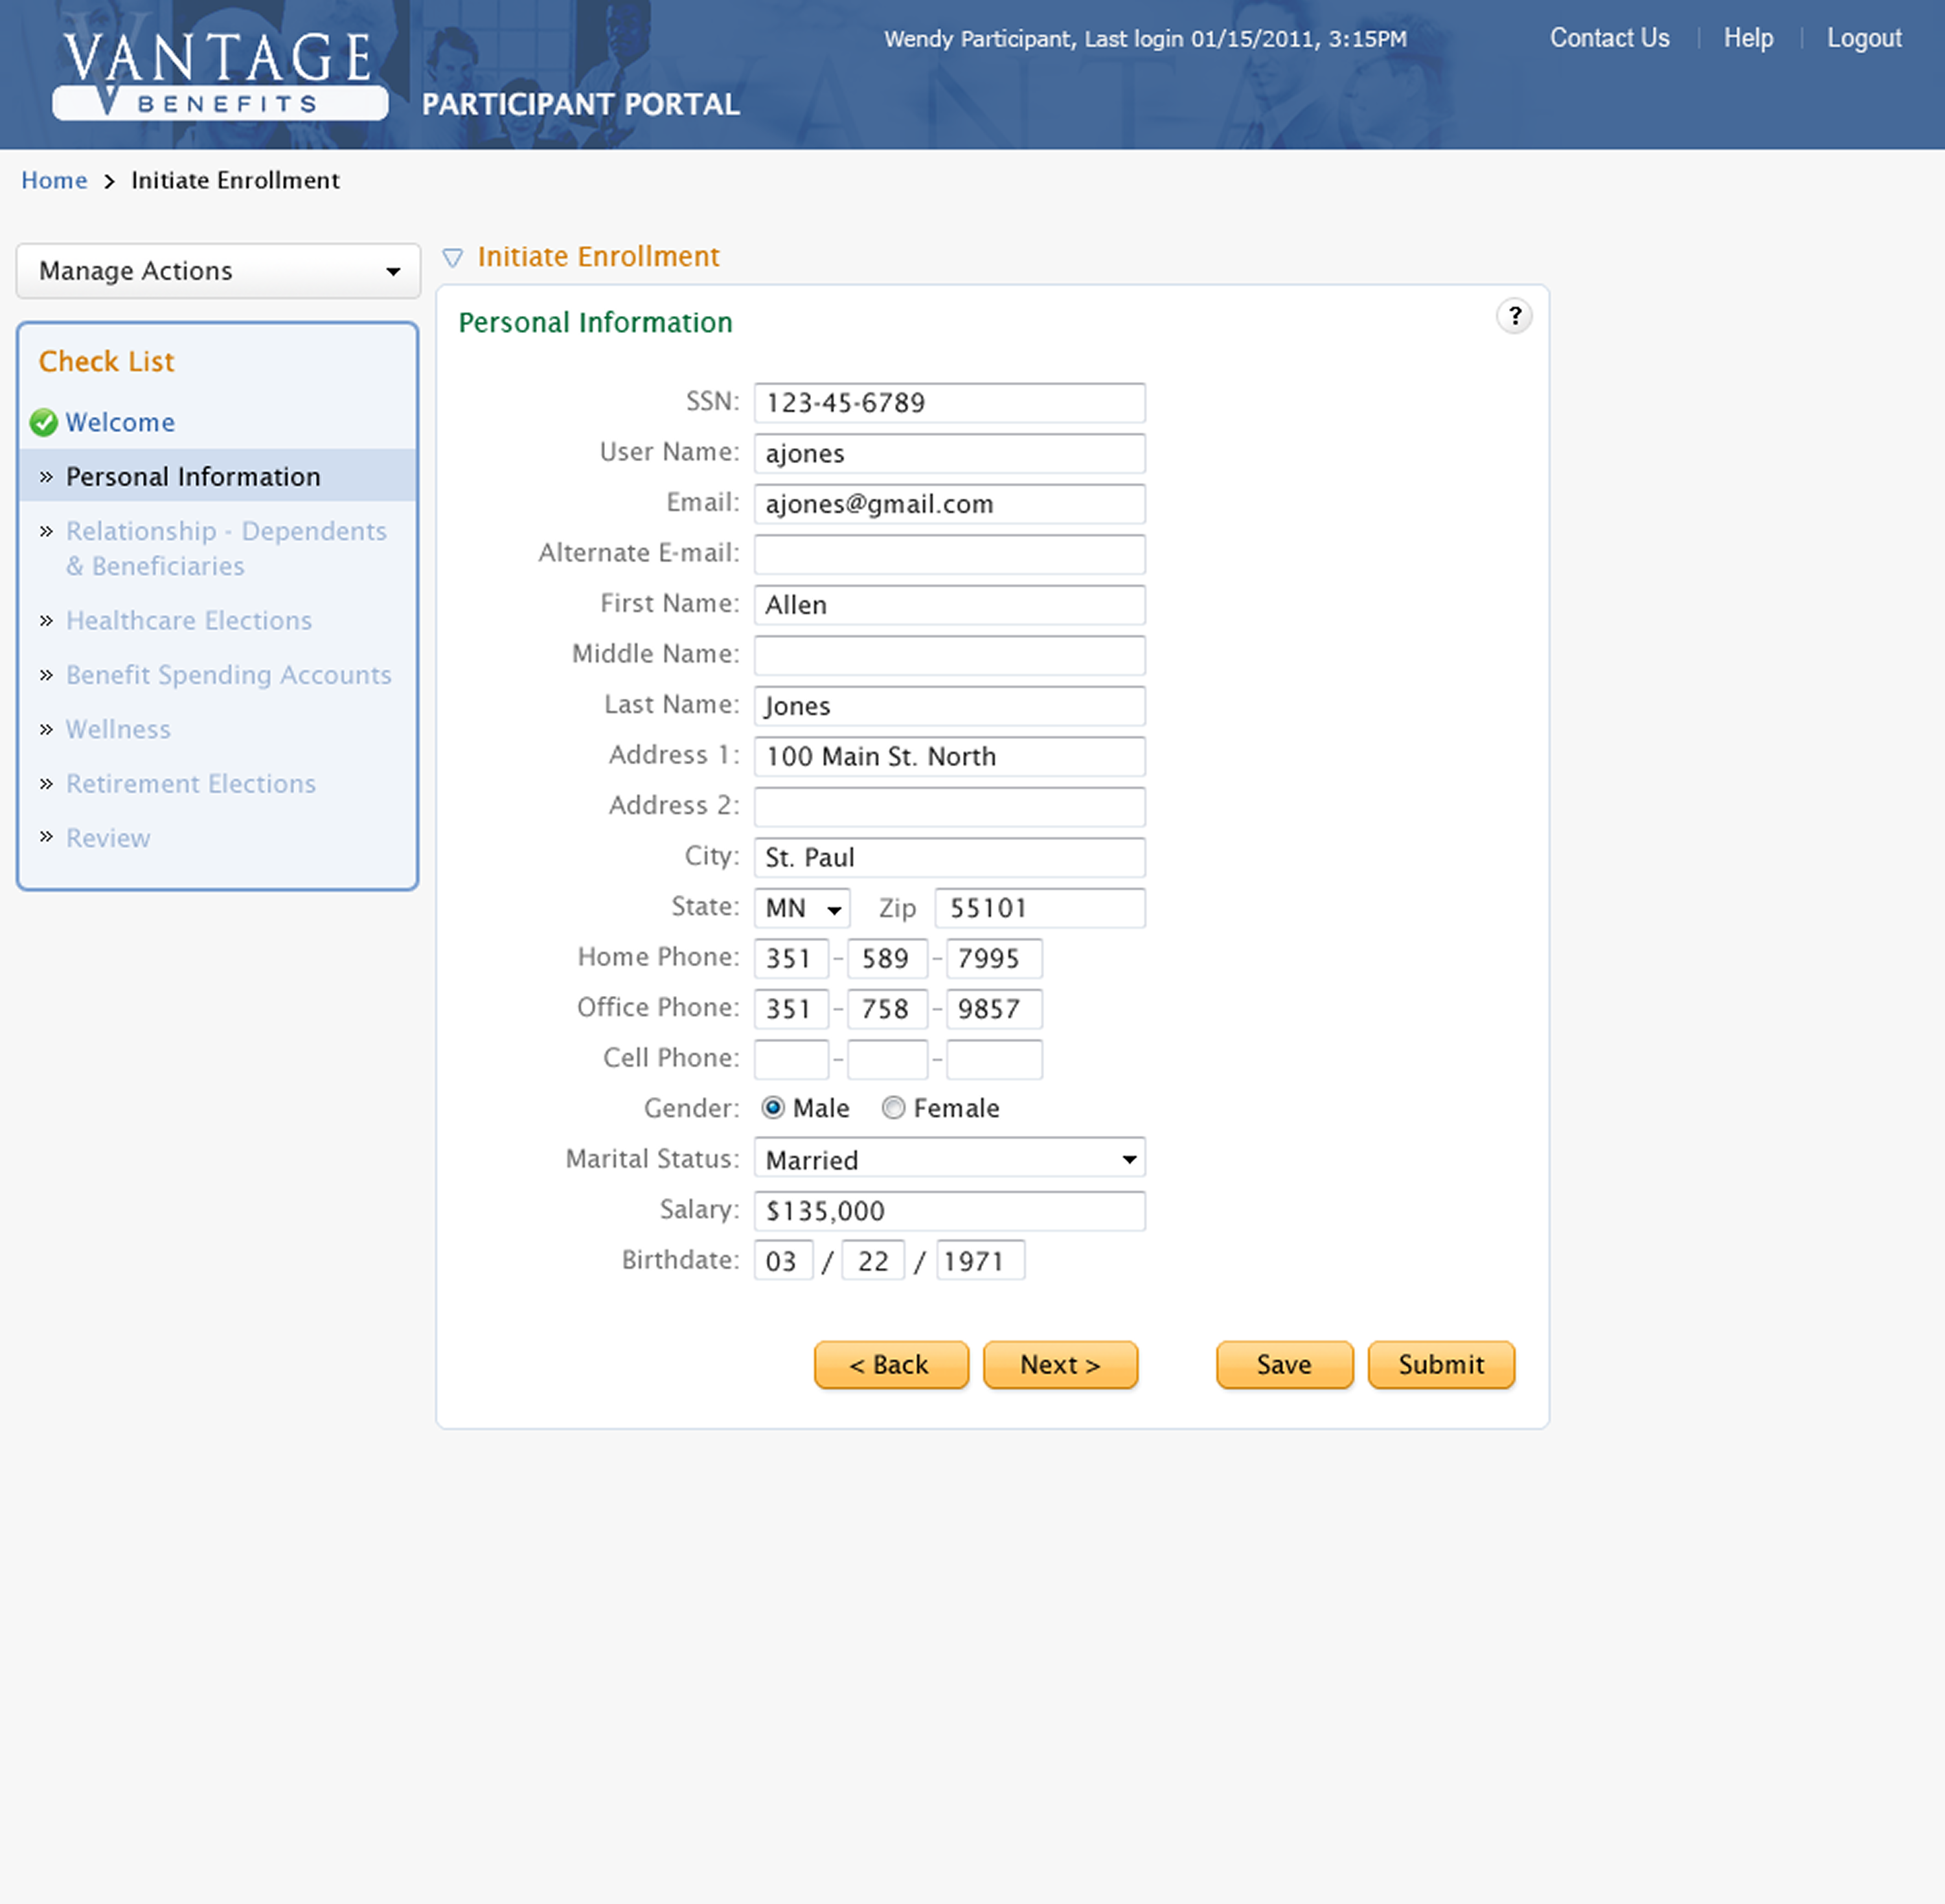
Task: Click the green Welcome checkmark icon
Action: pyautogui.click(x=43, y=422)
